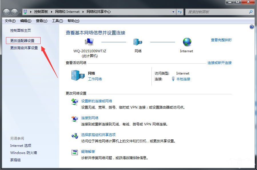
Task: Open the 工具(T) menu
Action: point(57,21)
